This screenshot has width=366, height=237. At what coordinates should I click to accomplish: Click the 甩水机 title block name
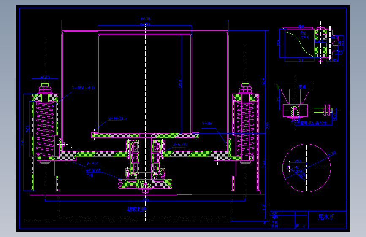(327, 217)
